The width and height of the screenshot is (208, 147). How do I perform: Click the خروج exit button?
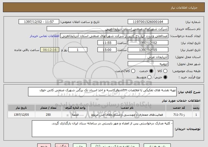tap(44, 145)
